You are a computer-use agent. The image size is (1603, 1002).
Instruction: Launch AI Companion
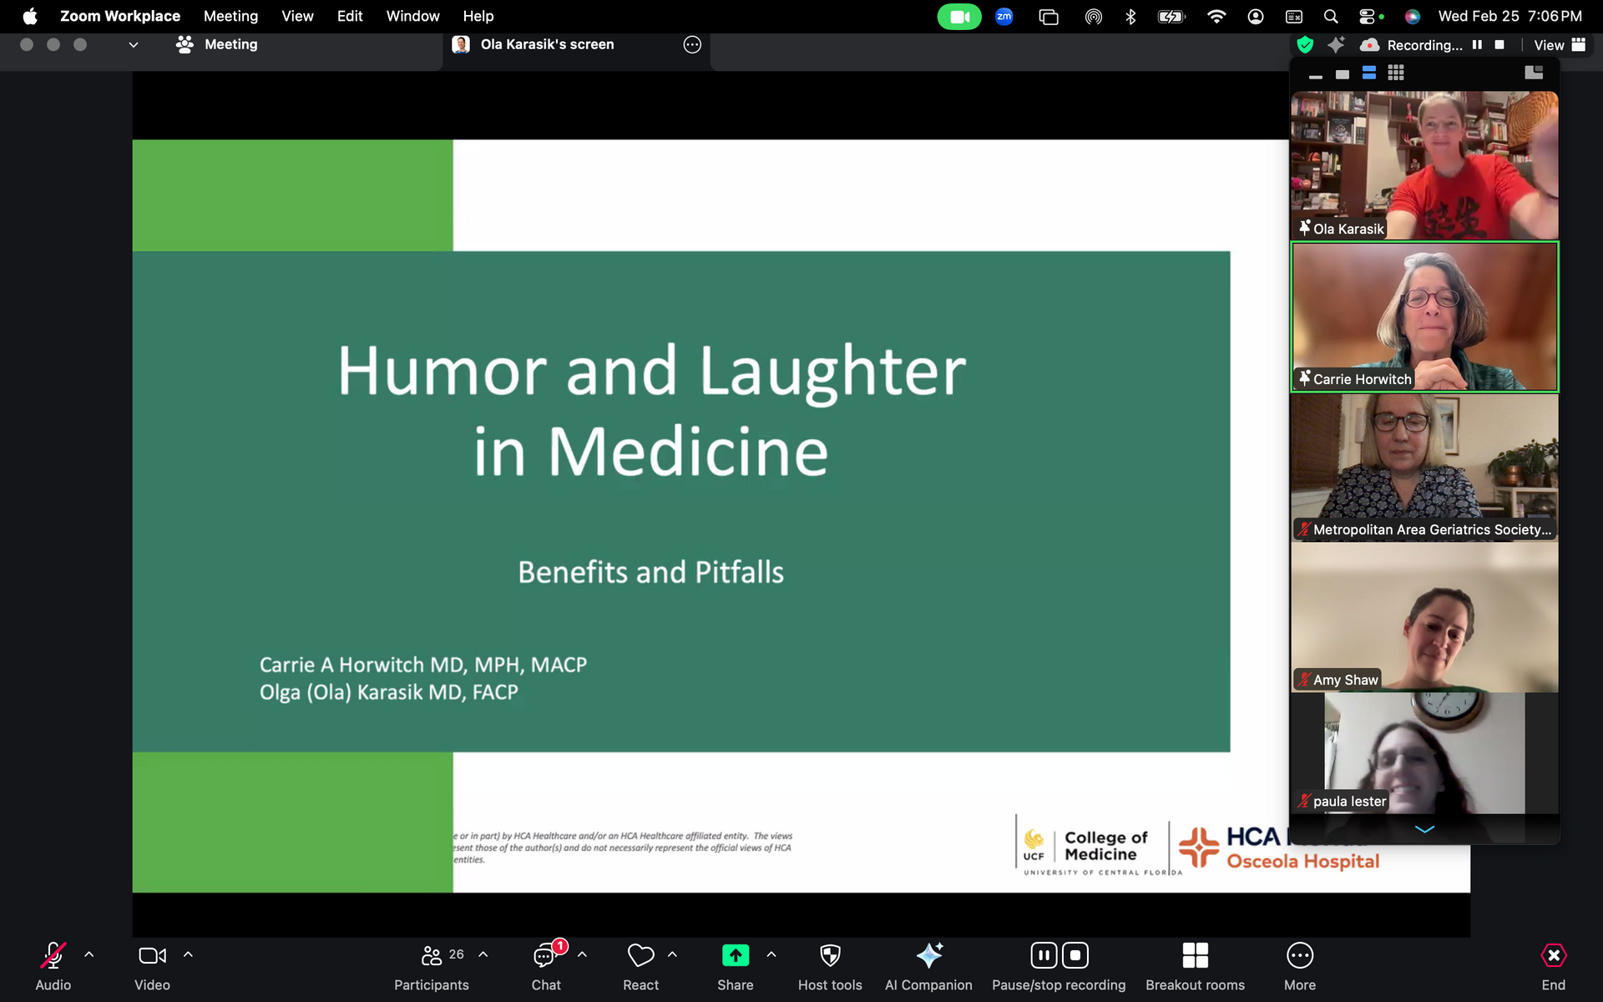[928, 955]
